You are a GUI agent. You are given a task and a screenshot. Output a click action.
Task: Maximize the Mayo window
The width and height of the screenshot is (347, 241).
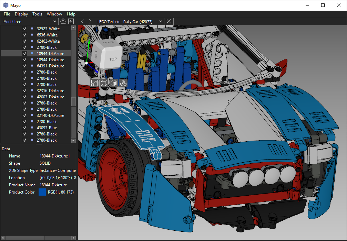coord(323,5)
